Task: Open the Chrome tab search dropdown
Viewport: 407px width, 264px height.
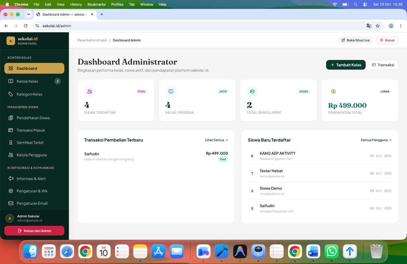Action: tap(28, 14)
